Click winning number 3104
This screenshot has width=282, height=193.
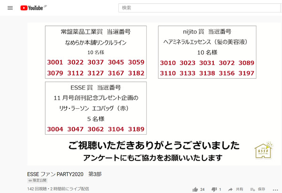(116, 129)
